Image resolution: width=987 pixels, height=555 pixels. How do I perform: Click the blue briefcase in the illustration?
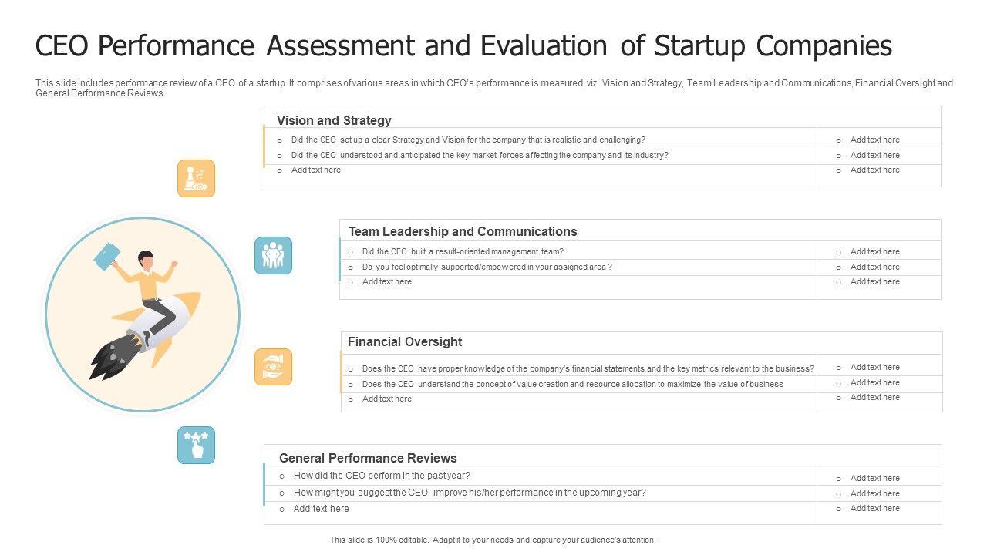coord(106,256)
